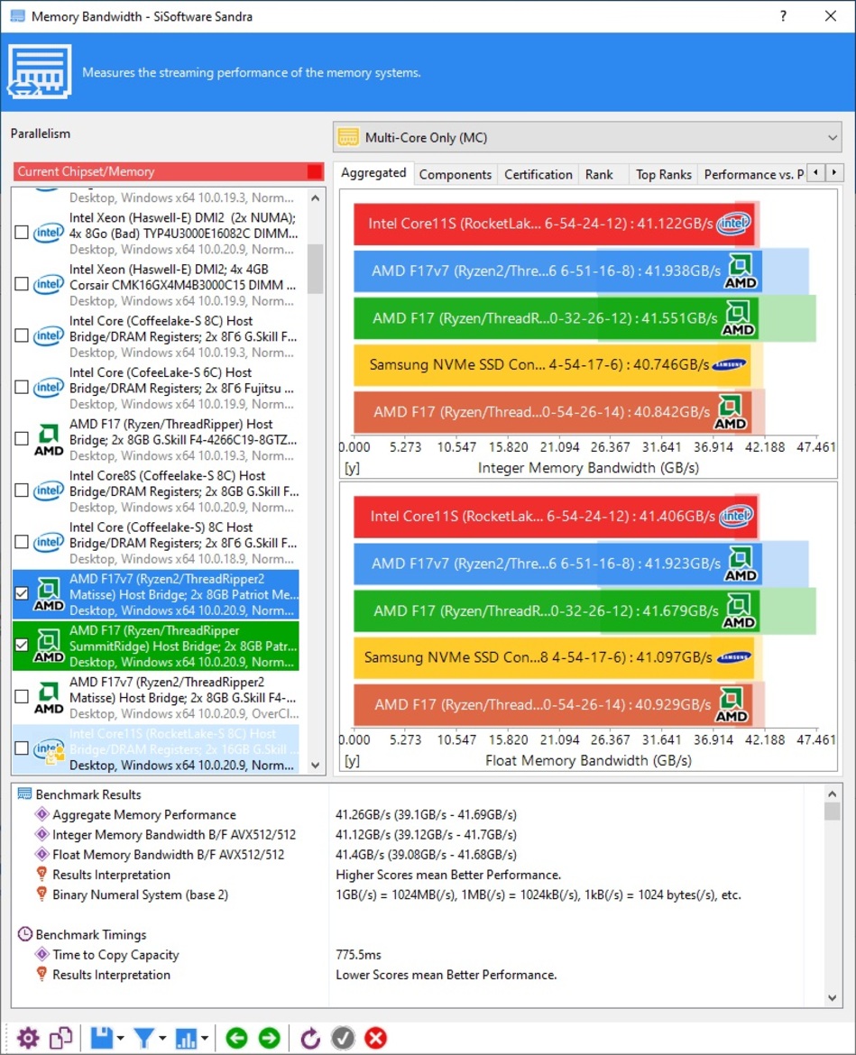Click diamond icon beside Aggregate Memory Performance
The width and height of the screenshot is (856, 1055).
(x=41, y=814)
